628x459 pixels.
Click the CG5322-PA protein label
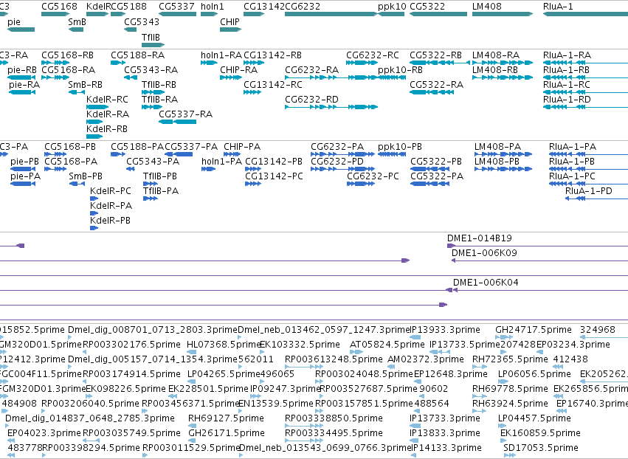click(437, 176)
